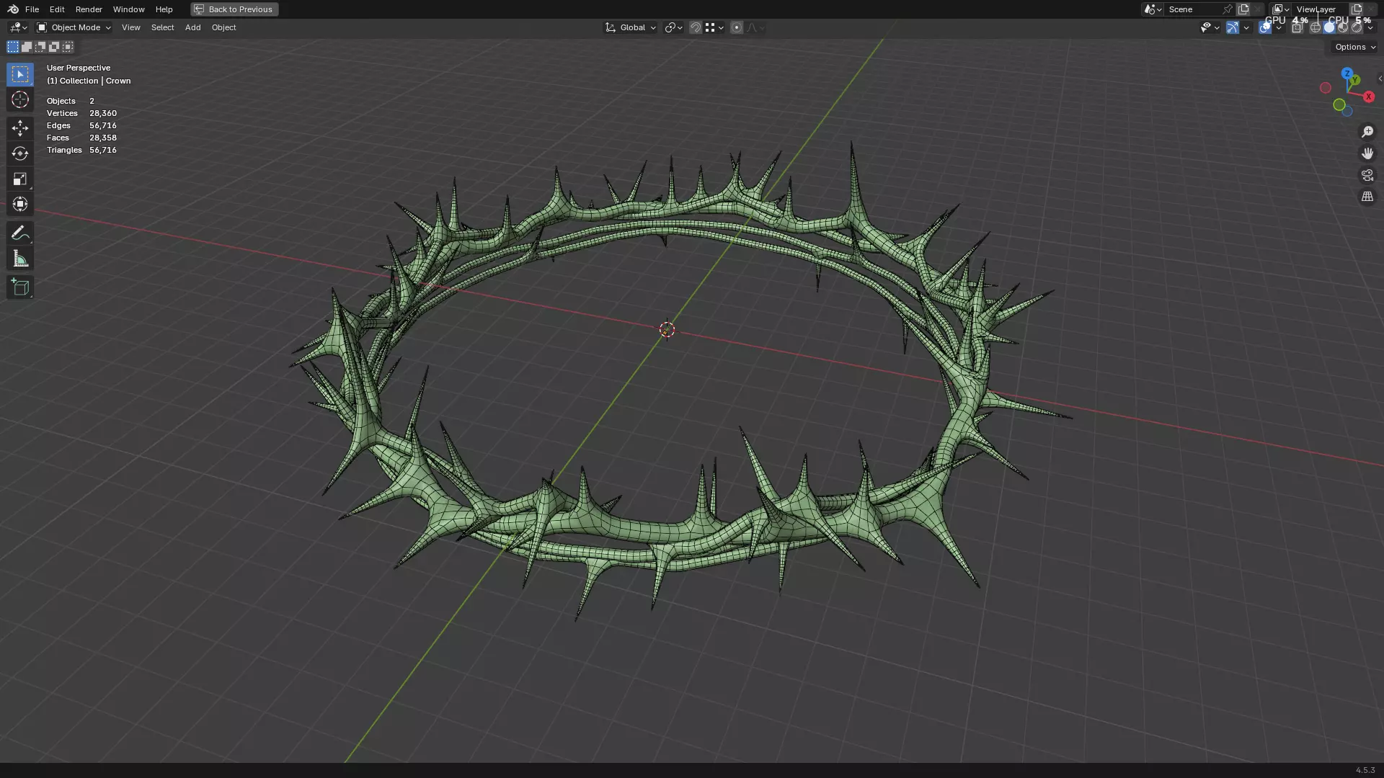
Task: Click the Blender logo icon
Action: point(13,9)
